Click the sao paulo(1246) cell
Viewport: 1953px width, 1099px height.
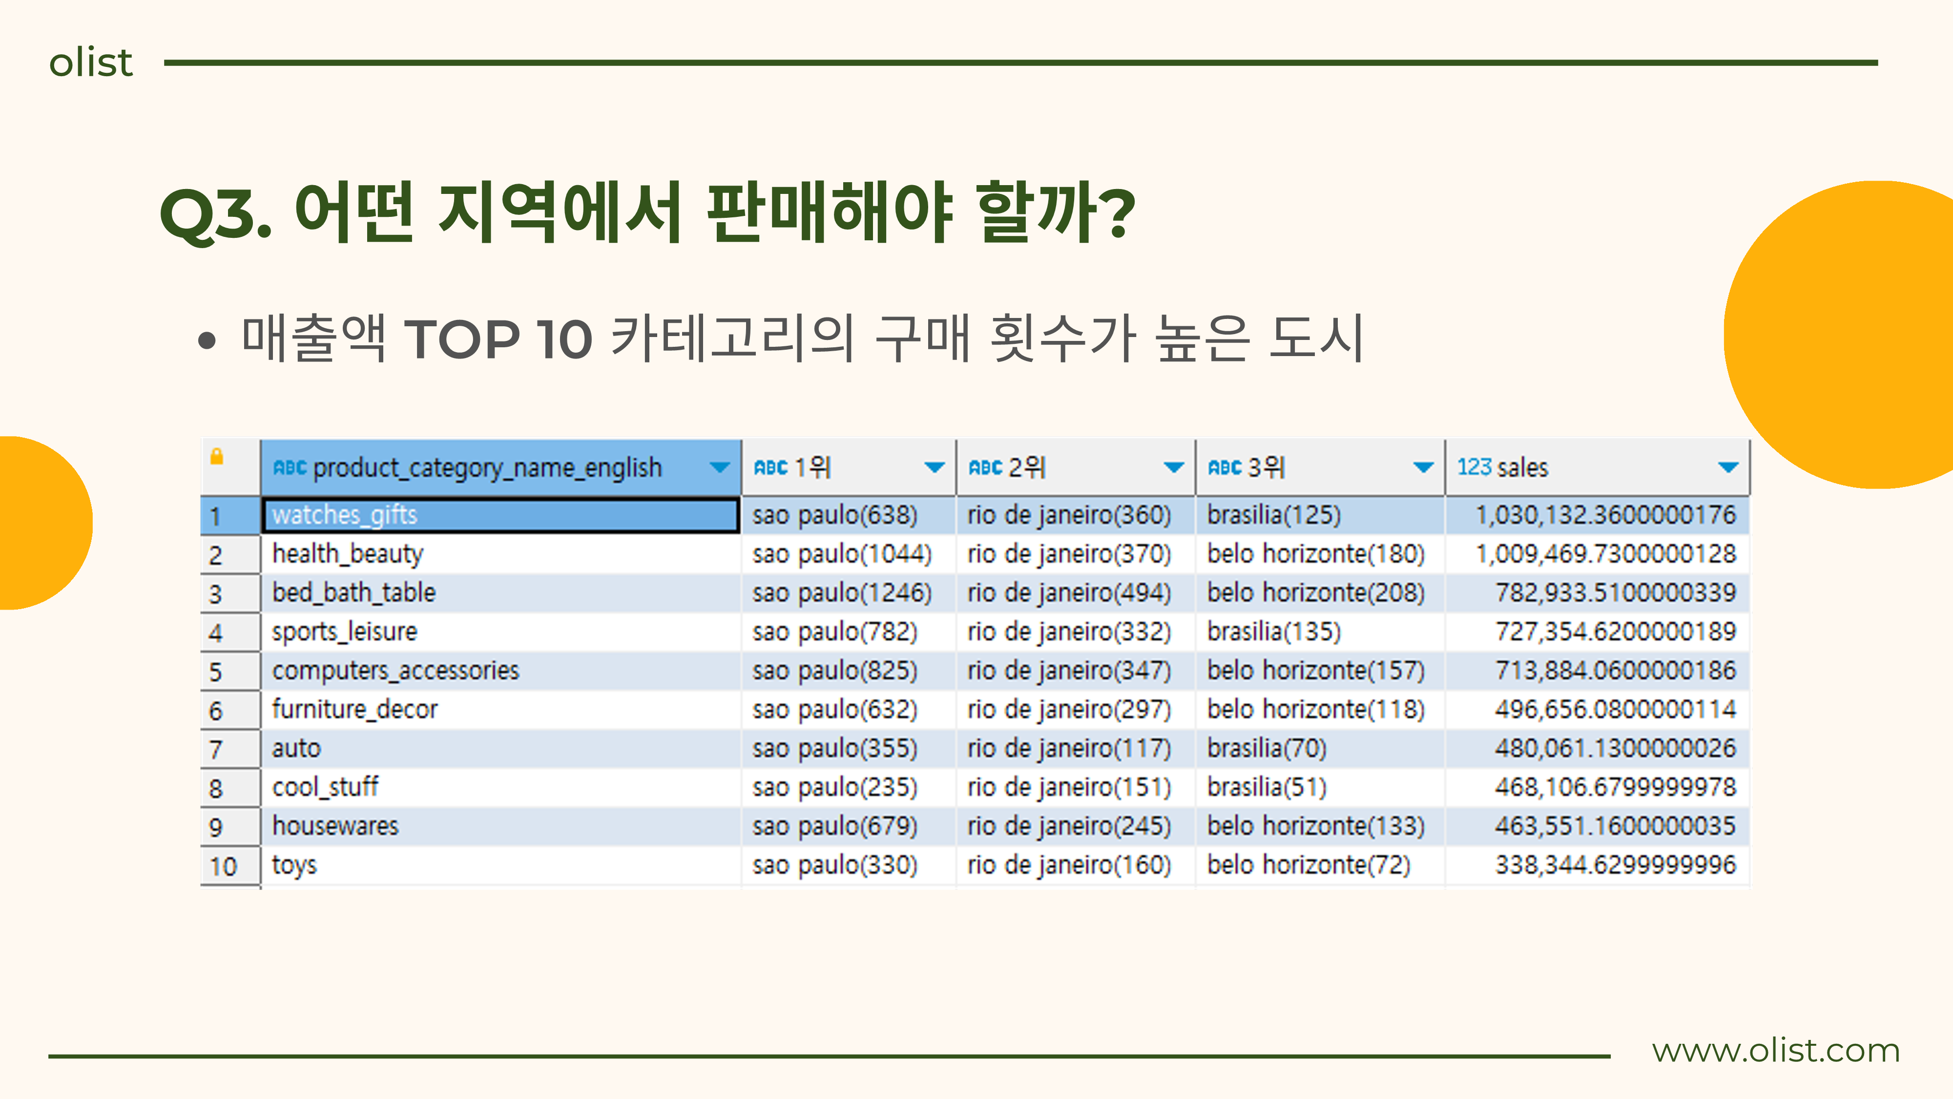tap(849, 593)
